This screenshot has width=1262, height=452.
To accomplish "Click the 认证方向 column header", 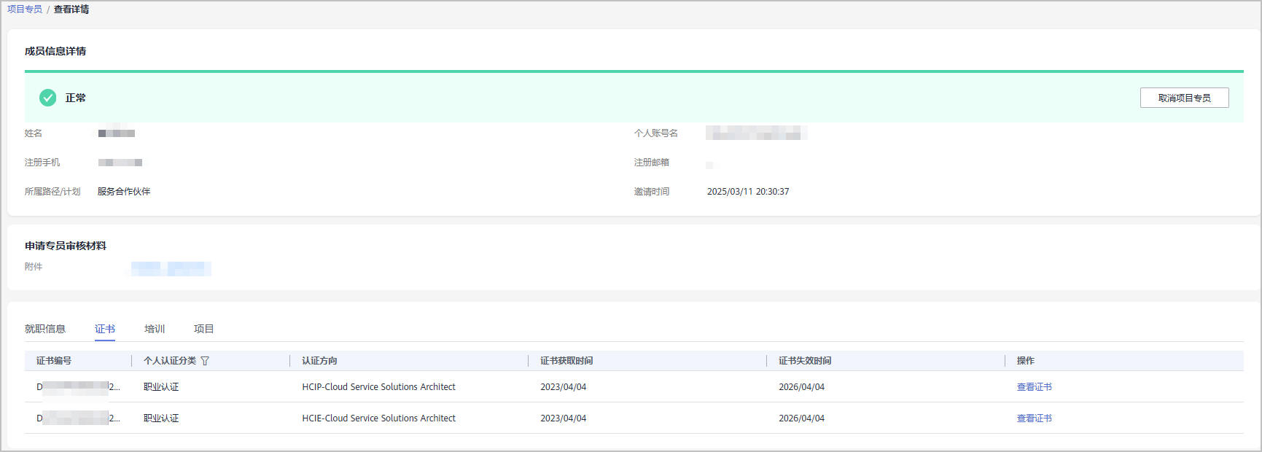I will click(x=319, y=361).
